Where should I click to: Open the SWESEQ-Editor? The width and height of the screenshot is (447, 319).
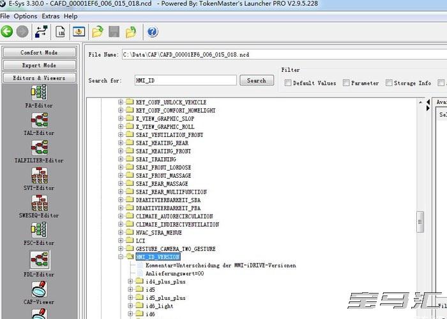coord(39,207)
